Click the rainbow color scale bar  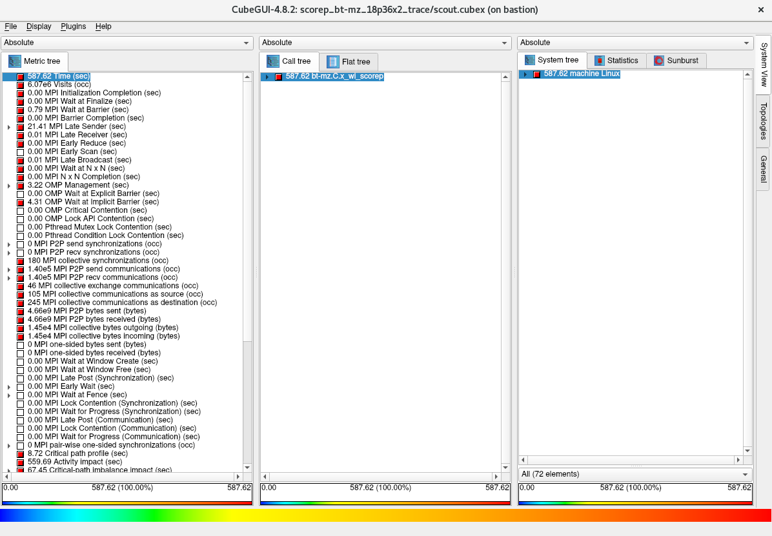click(385, 515)
